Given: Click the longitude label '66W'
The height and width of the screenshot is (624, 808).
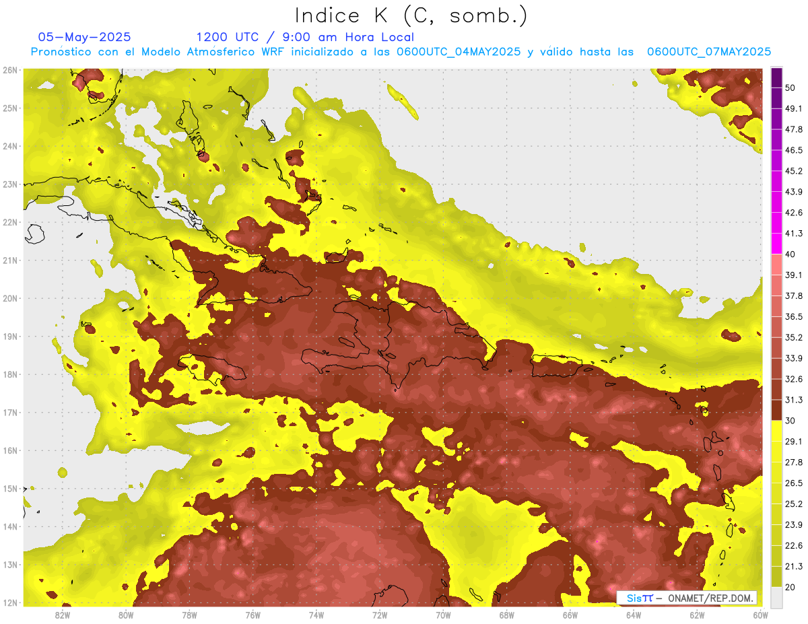Looking at the screenshot, I should coord(570,615).
